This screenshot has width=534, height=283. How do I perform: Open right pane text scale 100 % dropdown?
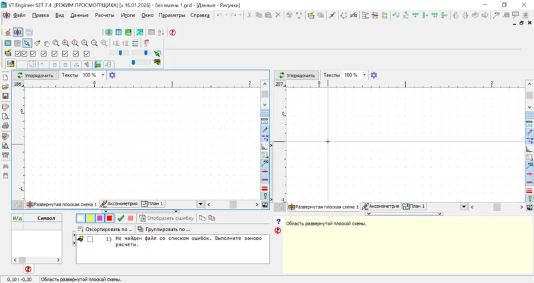click(x=364, y=75)
